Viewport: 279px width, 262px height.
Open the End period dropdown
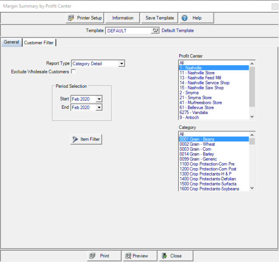[x=99, y=107]
